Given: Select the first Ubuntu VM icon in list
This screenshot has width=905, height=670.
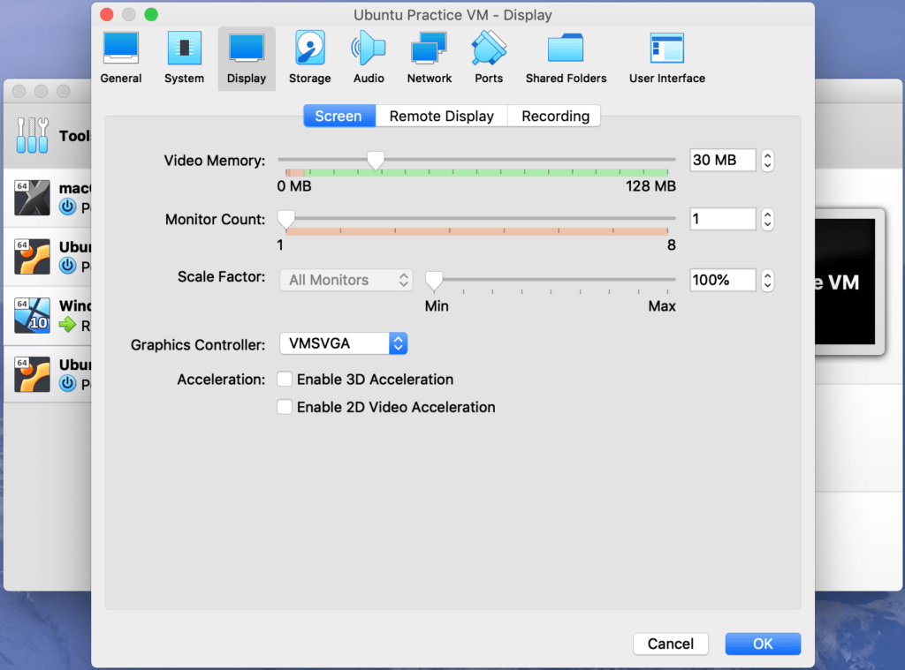Looking at the screenshot, I should click(x=33, y=257).
